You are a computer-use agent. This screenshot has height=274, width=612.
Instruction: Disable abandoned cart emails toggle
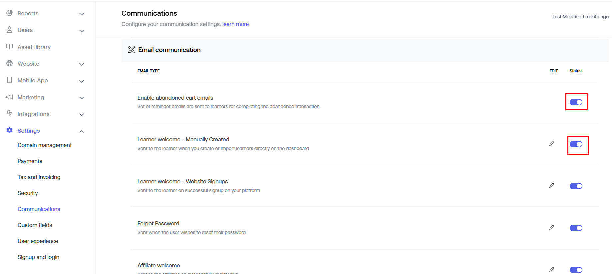point(576,102)
